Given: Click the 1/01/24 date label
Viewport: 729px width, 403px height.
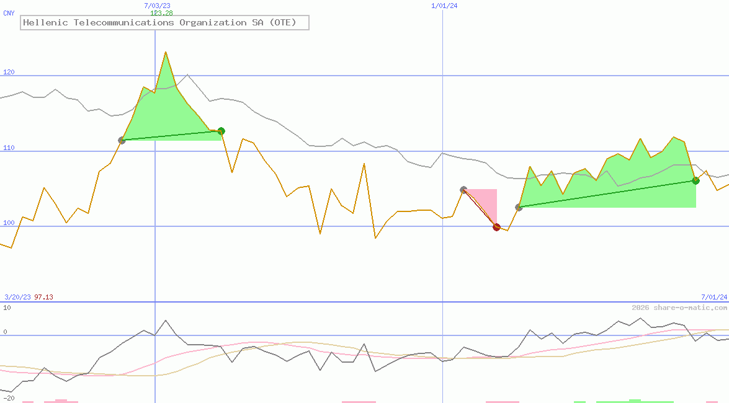Looking at the screenshot, I should [444, 6].
